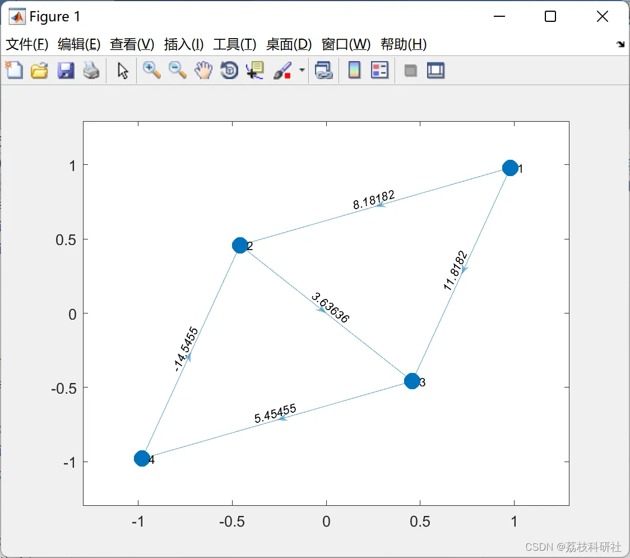630x558 pixels.
Task: Select the Edit Plot arrow tool
Action: tap(123, 71)
